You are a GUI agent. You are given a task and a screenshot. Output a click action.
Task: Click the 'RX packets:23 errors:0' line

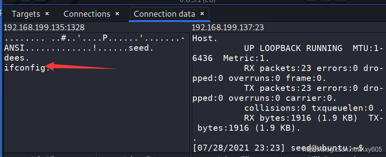(x=314, y=68)
